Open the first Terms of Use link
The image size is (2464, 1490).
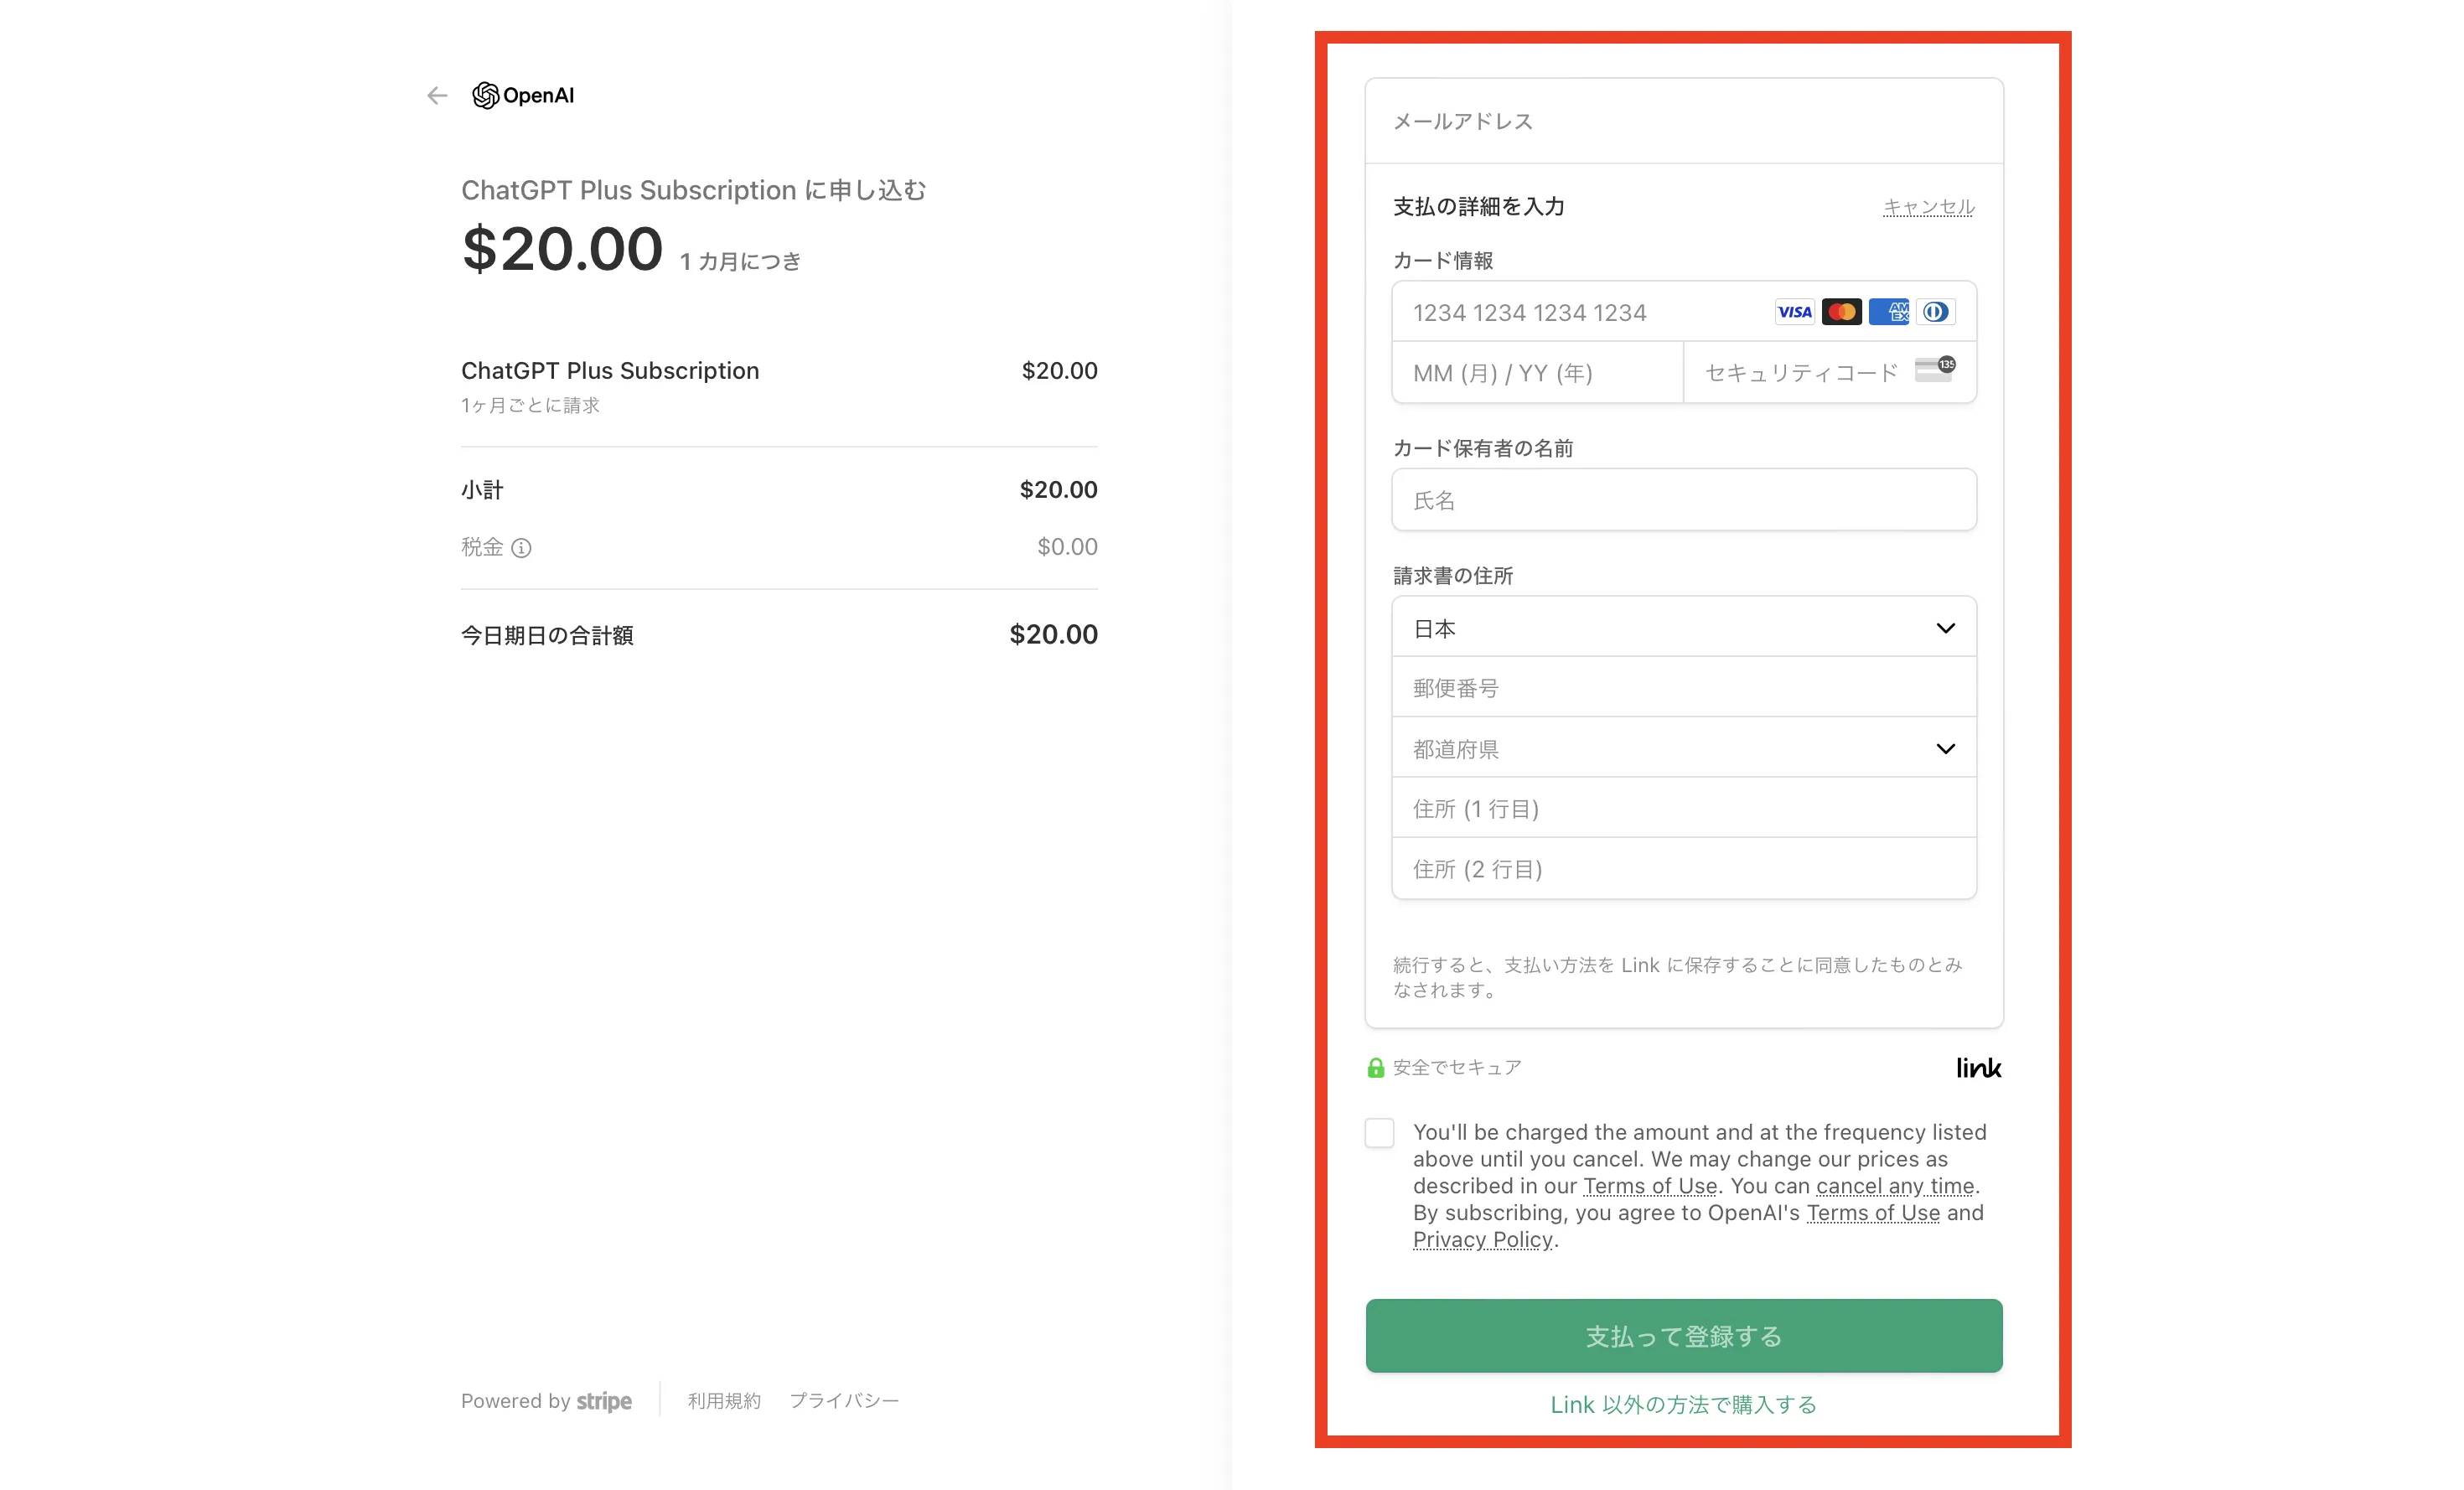coord(1650,1186)
